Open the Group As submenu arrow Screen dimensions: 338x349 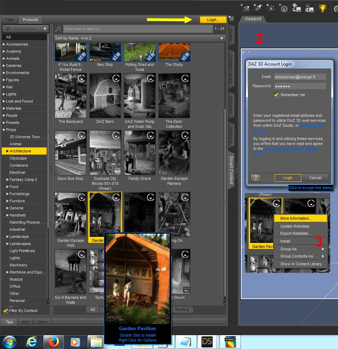pos(323,249)
